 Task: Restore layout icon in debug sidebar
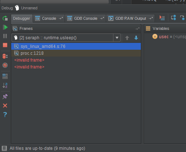[5, 76]
